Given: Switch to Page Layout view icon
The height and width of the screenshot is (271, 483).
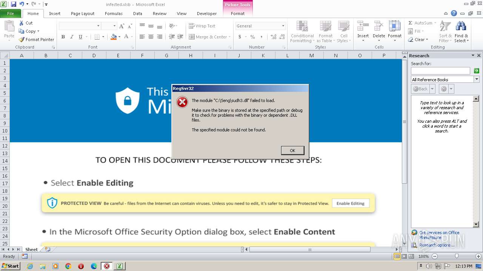Looking at the screenshot, I should 404,256.
